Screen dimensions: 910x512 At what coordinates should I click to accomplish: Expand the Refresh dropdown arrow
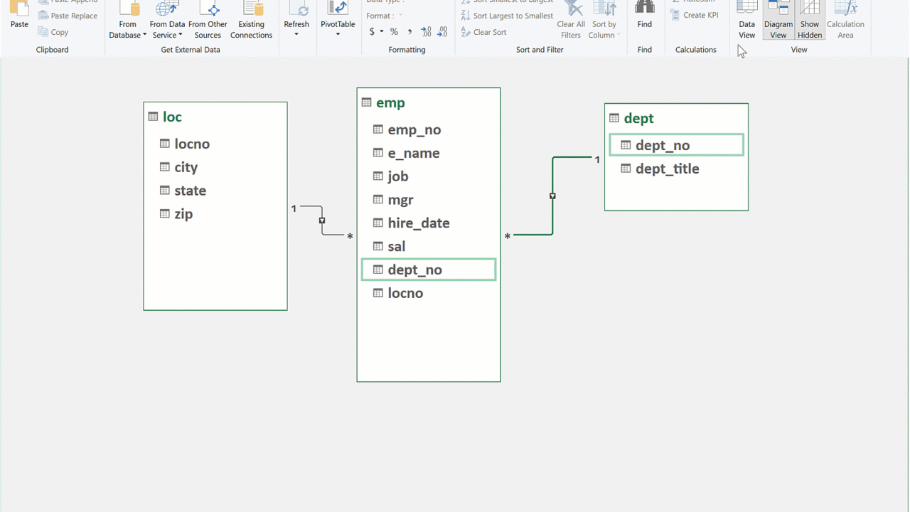click(x=296, y=34)
